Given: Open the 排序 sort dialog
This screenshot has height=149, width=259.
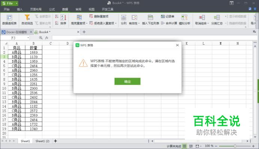Looking at the screenshot, I should tap(63, 20).
